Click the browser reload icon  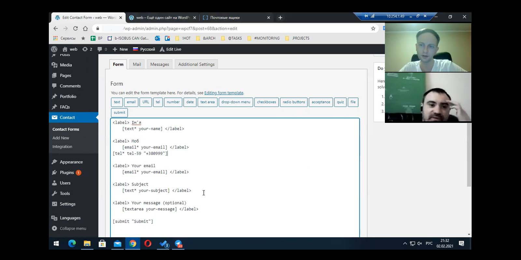[x=76, y=29]
